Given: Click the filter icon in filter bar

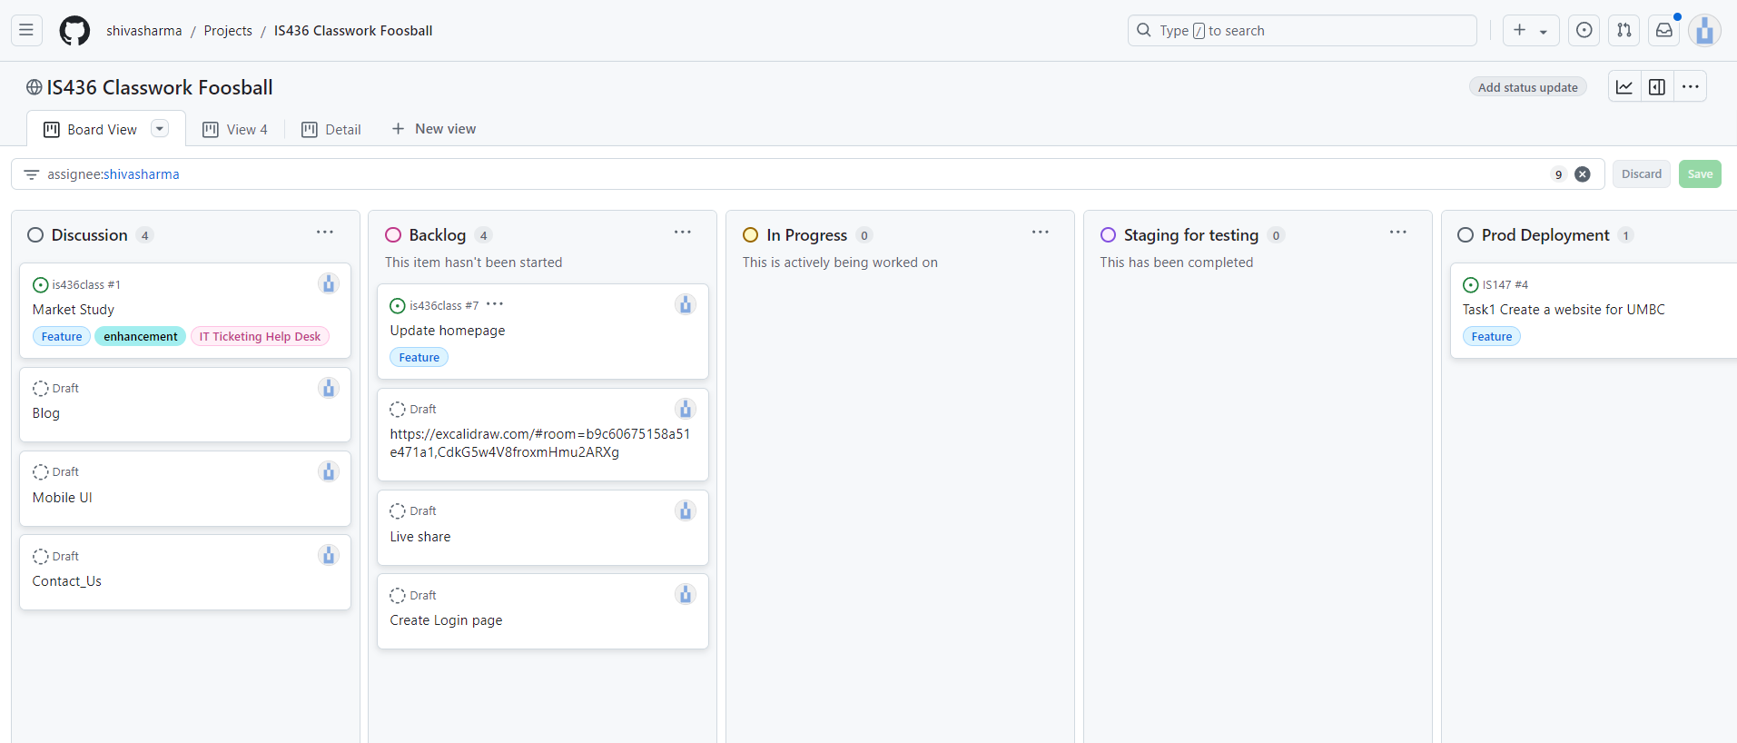Looking at the screenshot, I should click(32, 174).
